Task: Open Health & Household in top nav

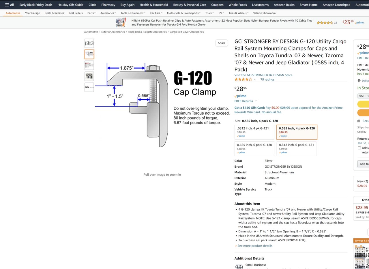Action: pos(154,5)
